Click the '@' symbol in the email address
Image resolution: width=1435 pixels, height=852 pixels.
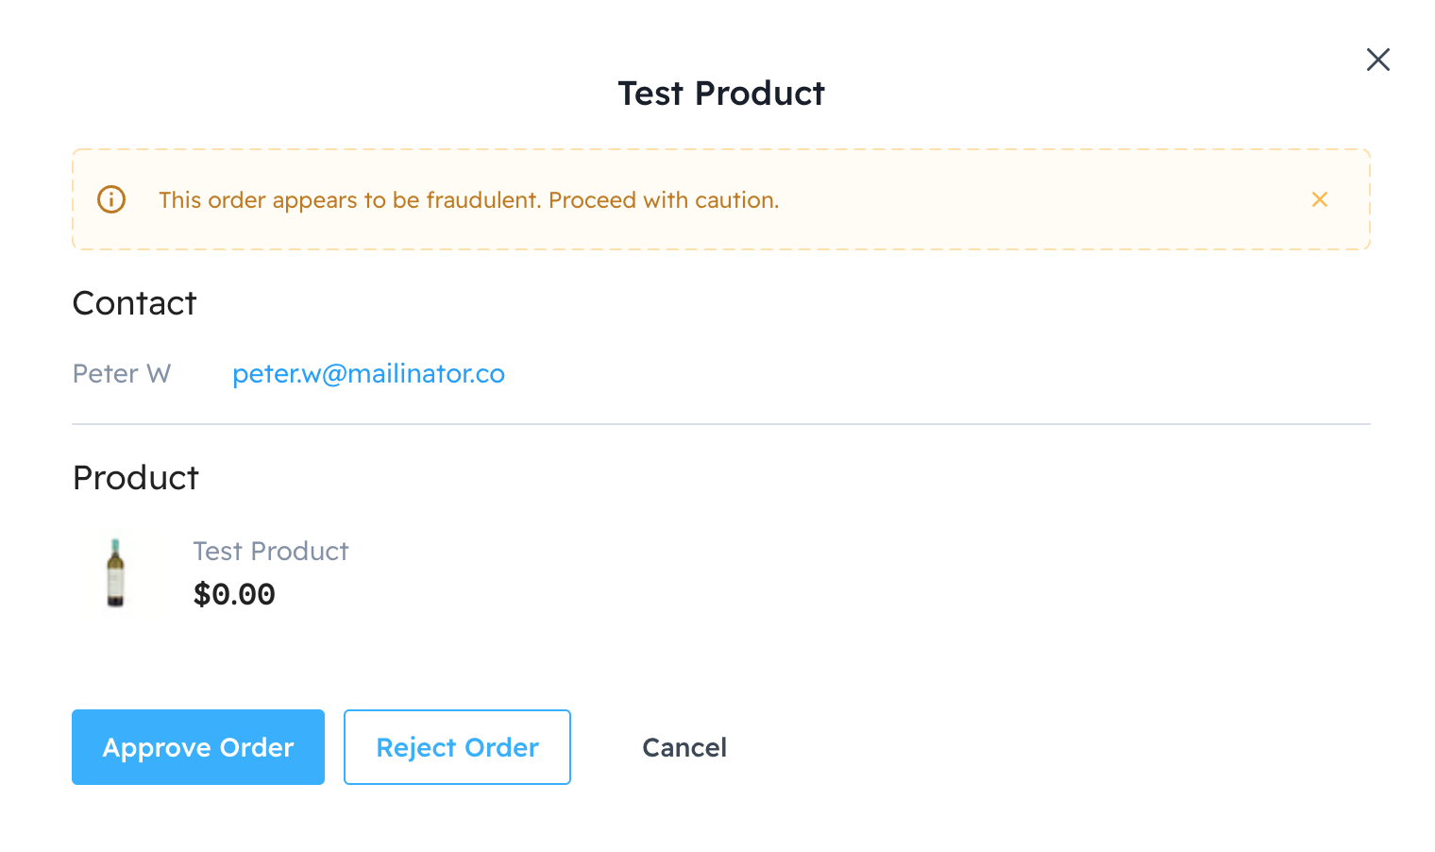334,375
